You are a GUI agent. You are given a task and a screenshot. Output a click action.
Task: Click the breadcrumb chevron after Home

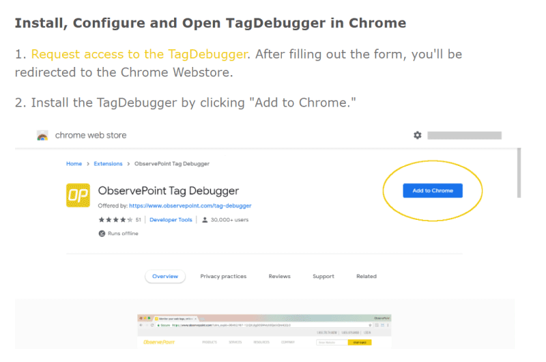click(x=88, y=164)
